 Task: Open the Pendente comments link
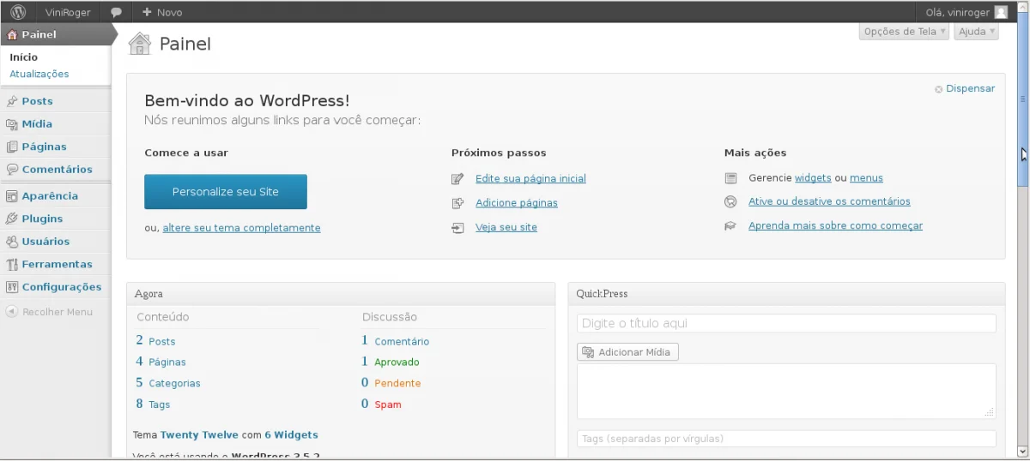[397, 383]
